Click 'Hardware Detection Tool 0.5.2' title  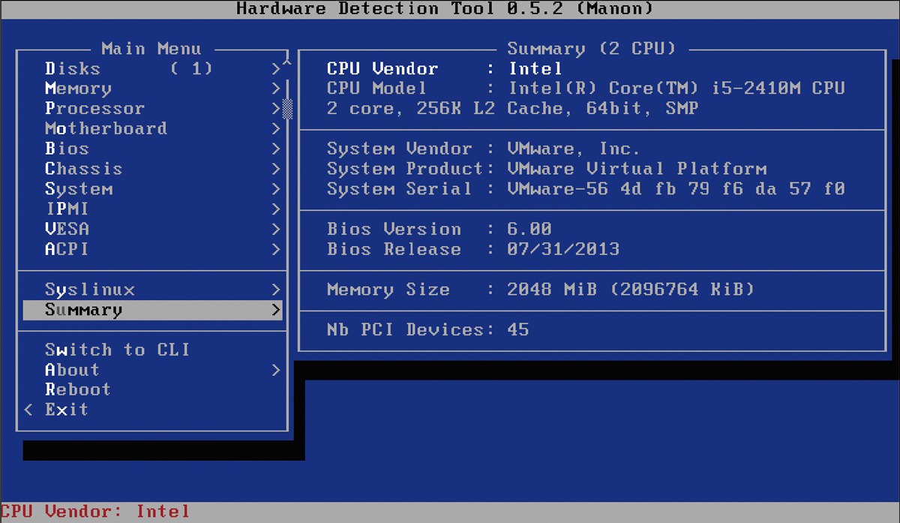click(445, 9)
